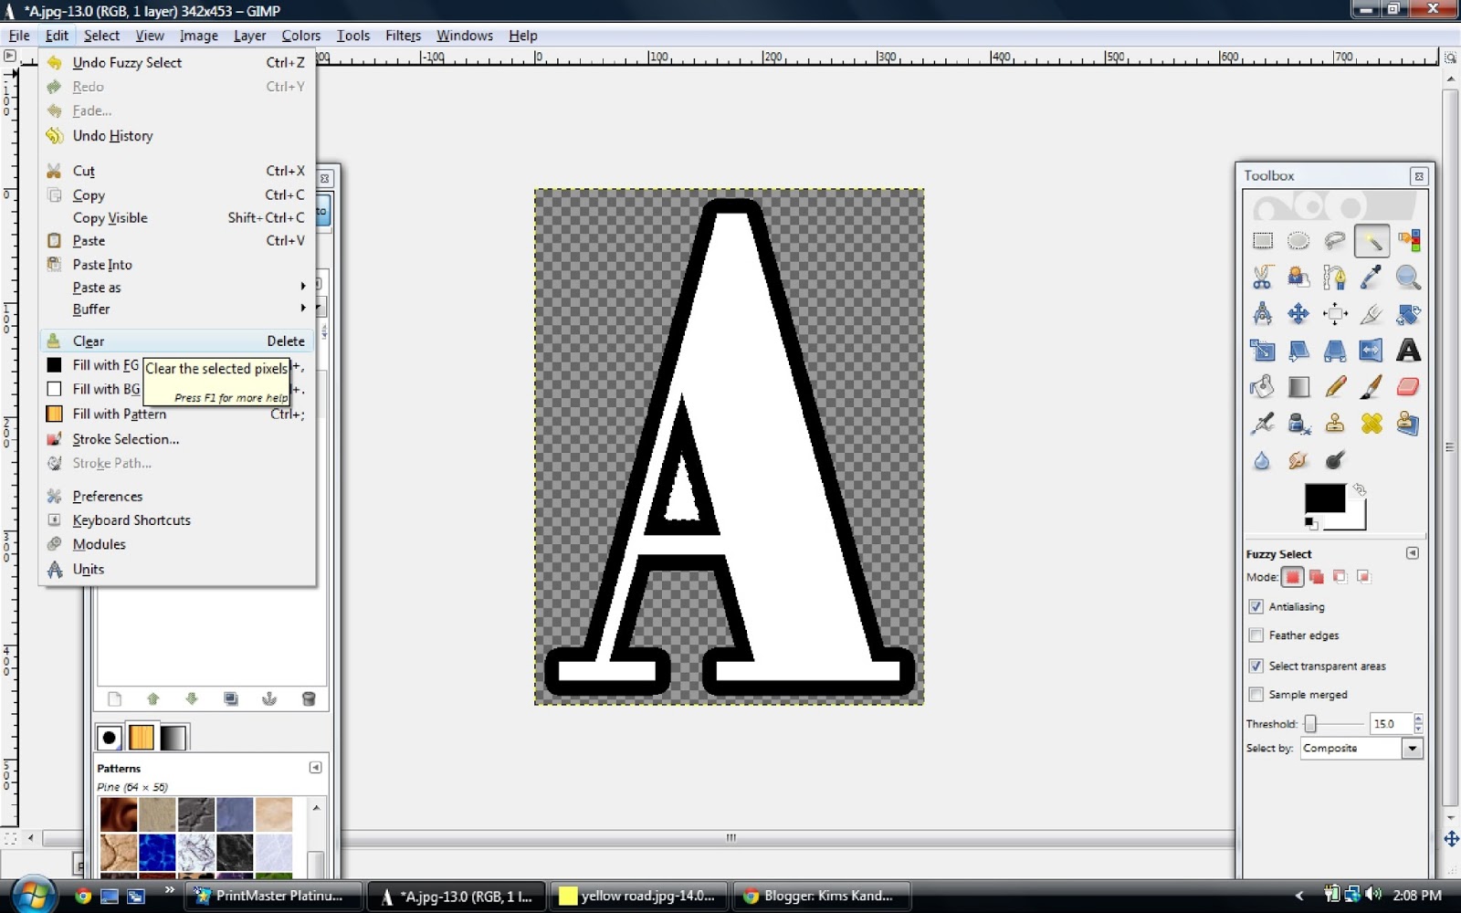Swap foreground and background colors

[1360, 490]
